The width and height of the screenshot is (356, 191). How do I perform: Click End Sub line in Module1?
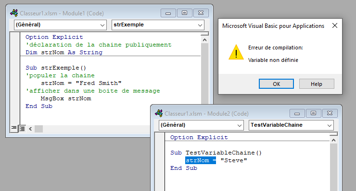click(x=39, y=107)
